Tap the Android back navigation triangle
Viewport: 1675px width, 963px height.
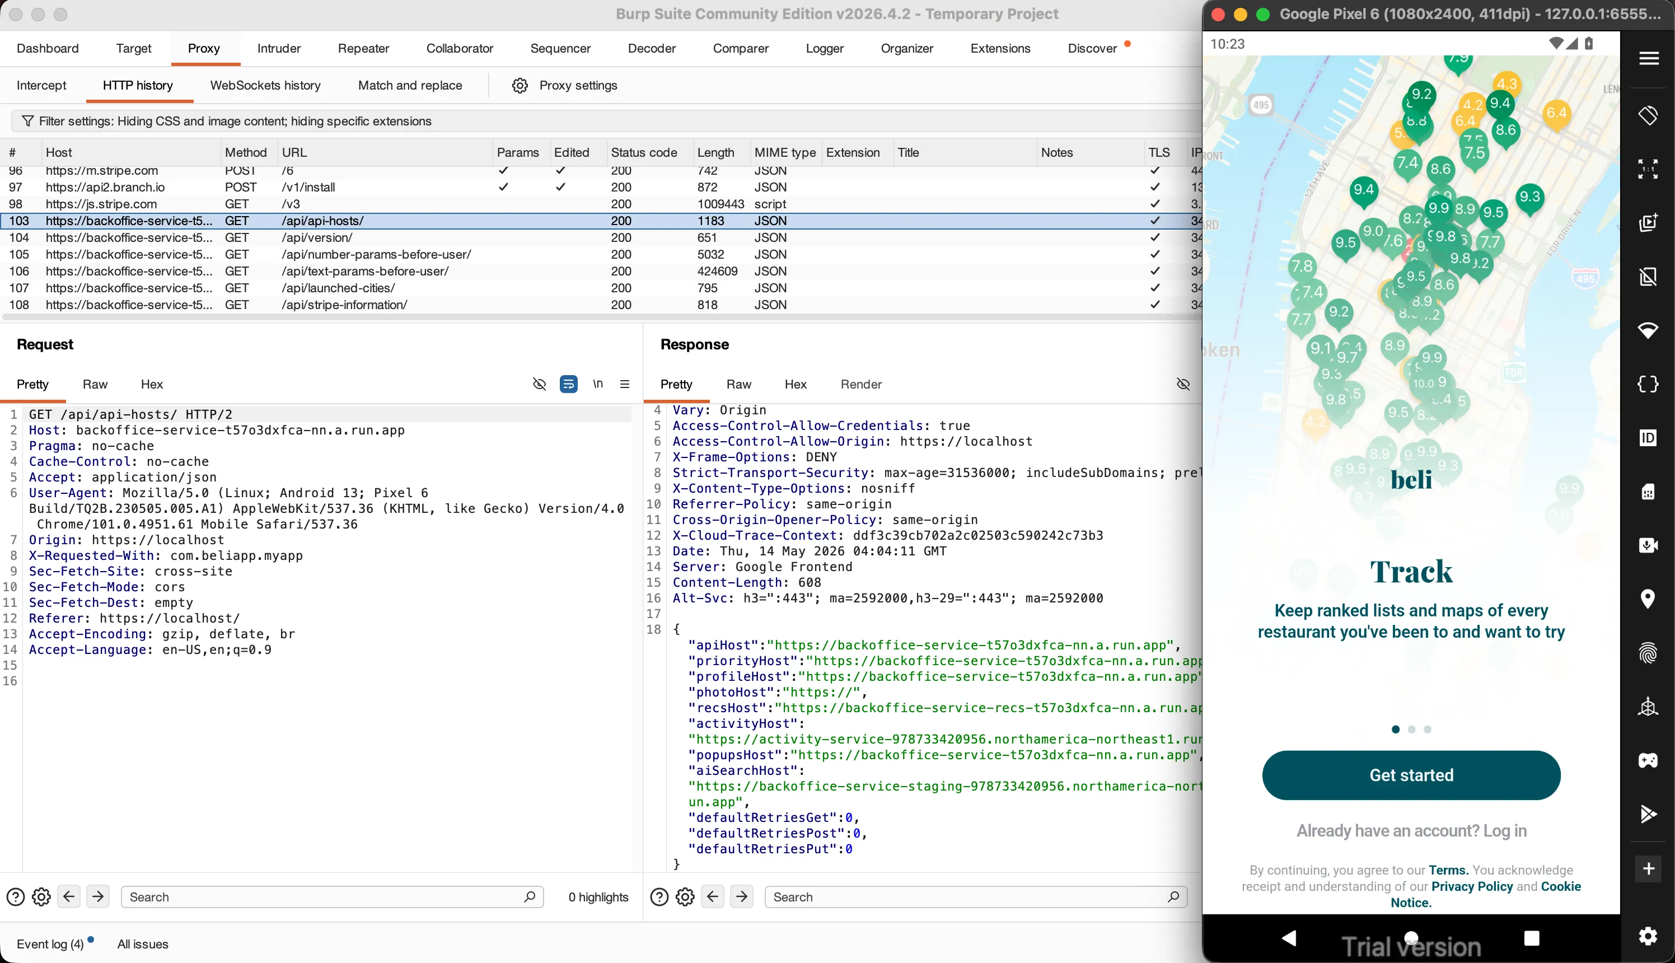(x=1289, y=938)
